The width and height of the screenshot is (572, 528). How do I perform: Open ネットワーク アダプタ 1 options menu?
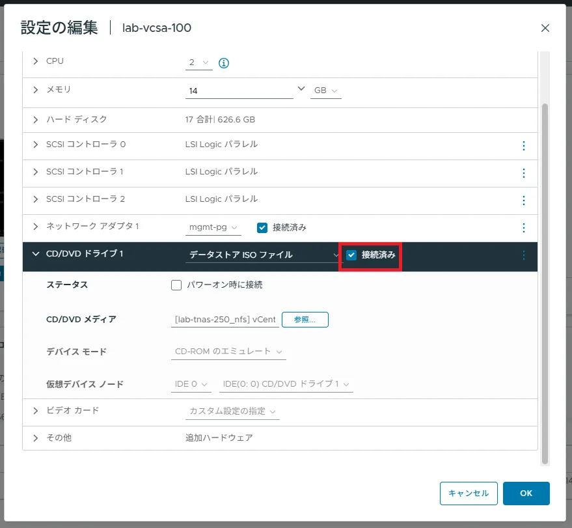(x=524, y=228)
